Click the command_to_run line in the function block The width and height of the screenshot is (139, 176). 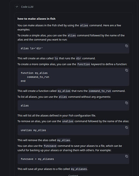point(38,77)
